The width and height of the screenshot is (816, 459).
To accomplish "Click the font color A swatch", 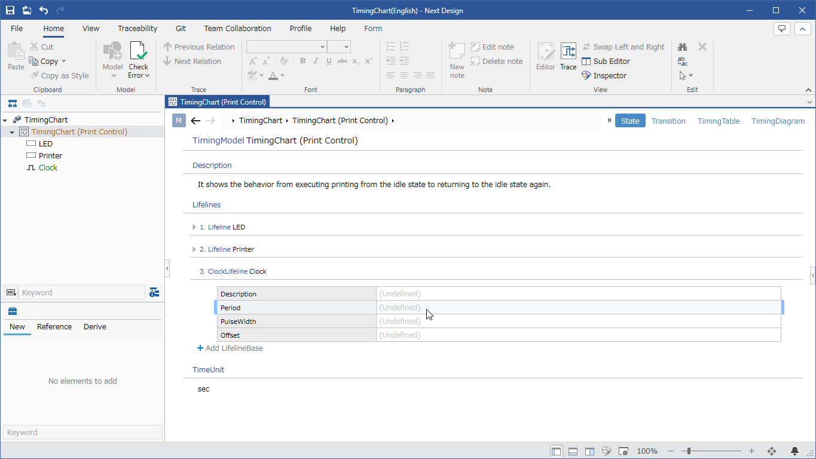I will coord(273,75).
